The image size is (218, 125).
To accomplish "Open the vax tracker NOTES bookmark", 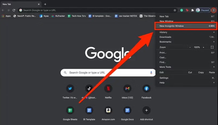I will point(126,16).
